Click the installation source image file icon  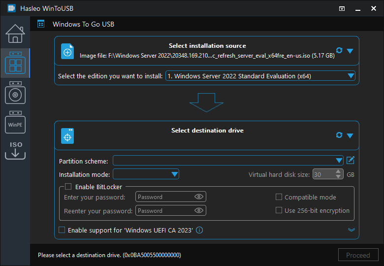(67, 51)
